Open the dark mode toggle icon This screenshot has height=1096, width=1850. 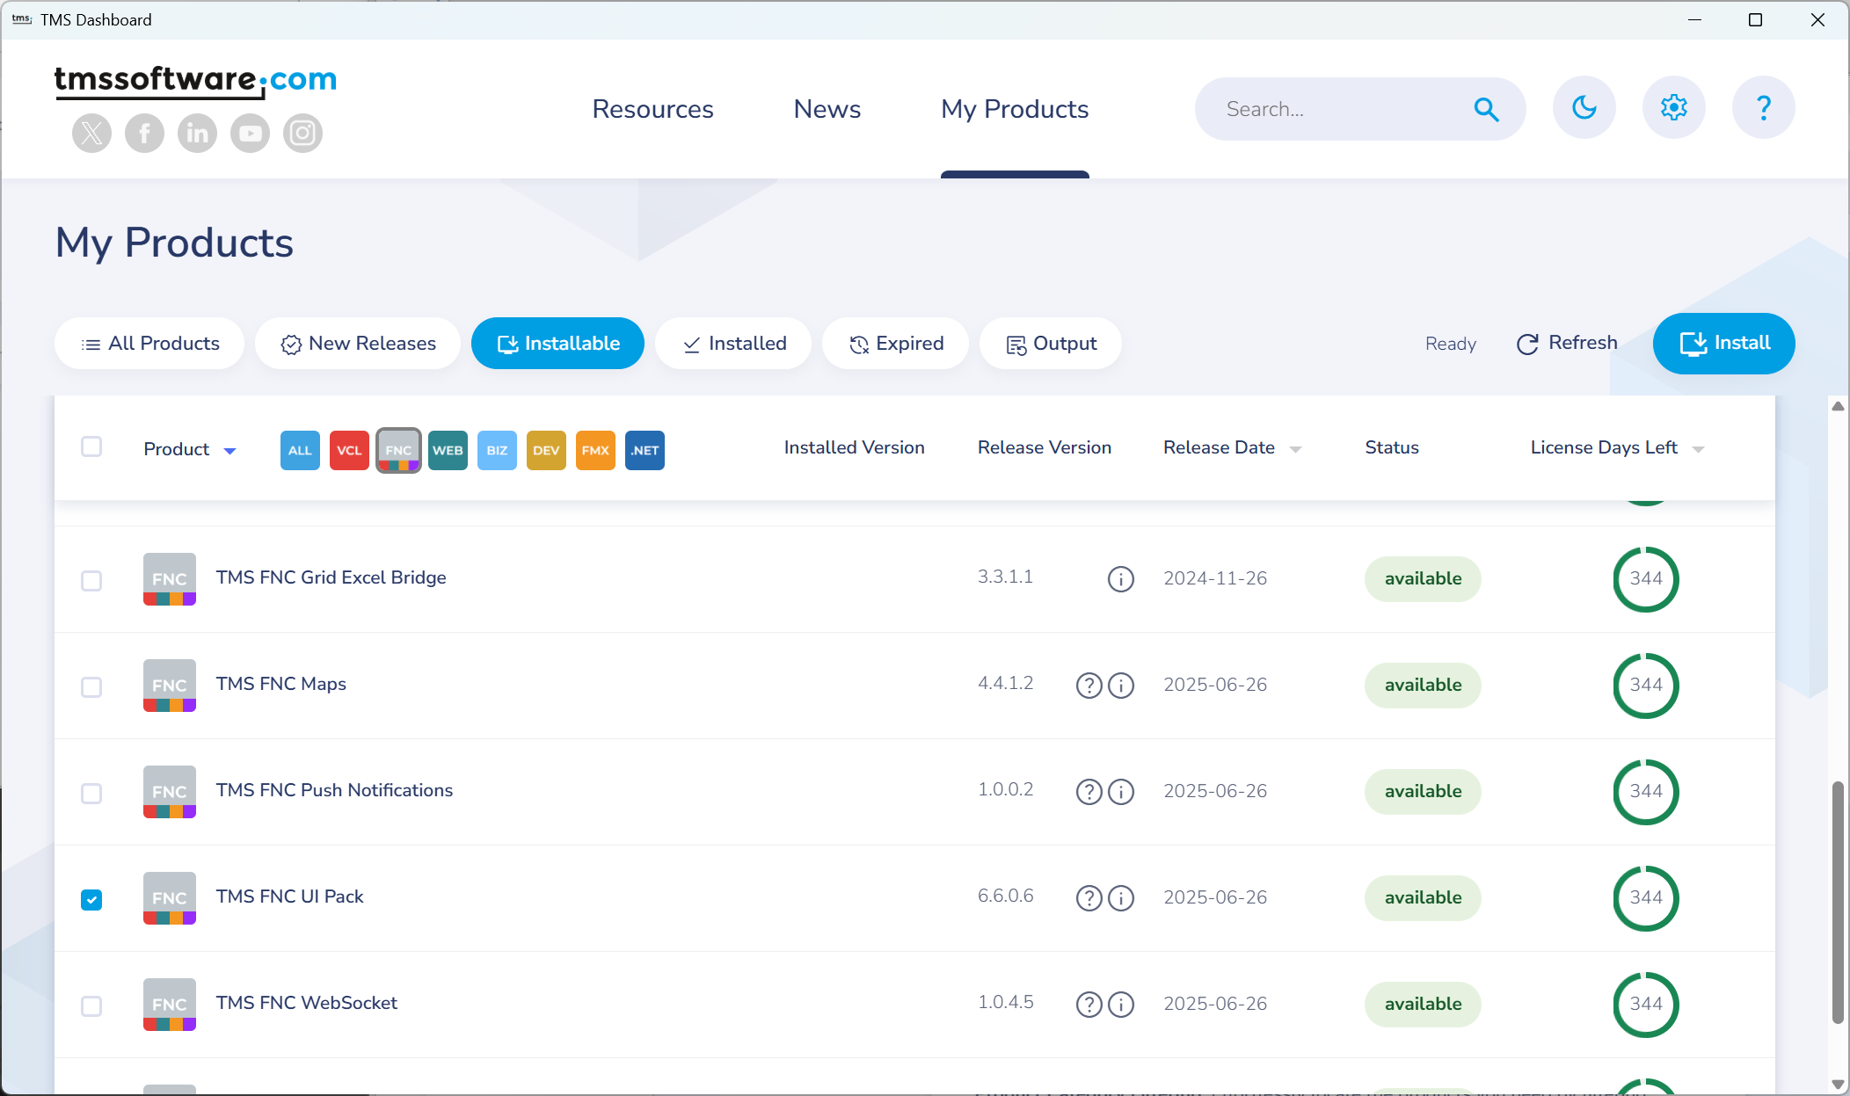(1584, 107)
